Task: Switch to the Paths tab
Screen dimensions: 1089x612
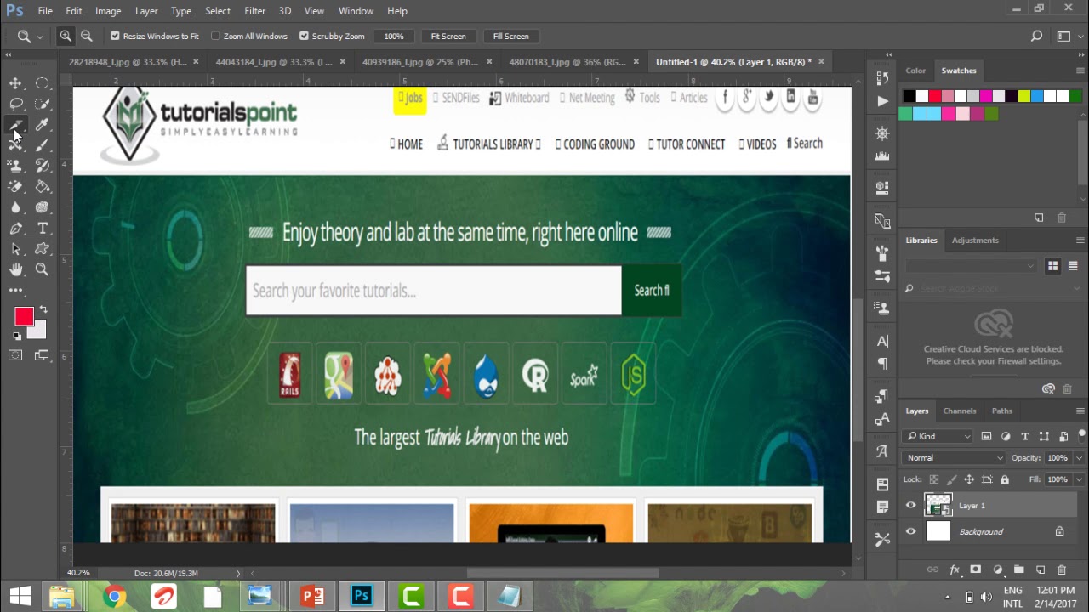Action: click(x=1001, y=411)
